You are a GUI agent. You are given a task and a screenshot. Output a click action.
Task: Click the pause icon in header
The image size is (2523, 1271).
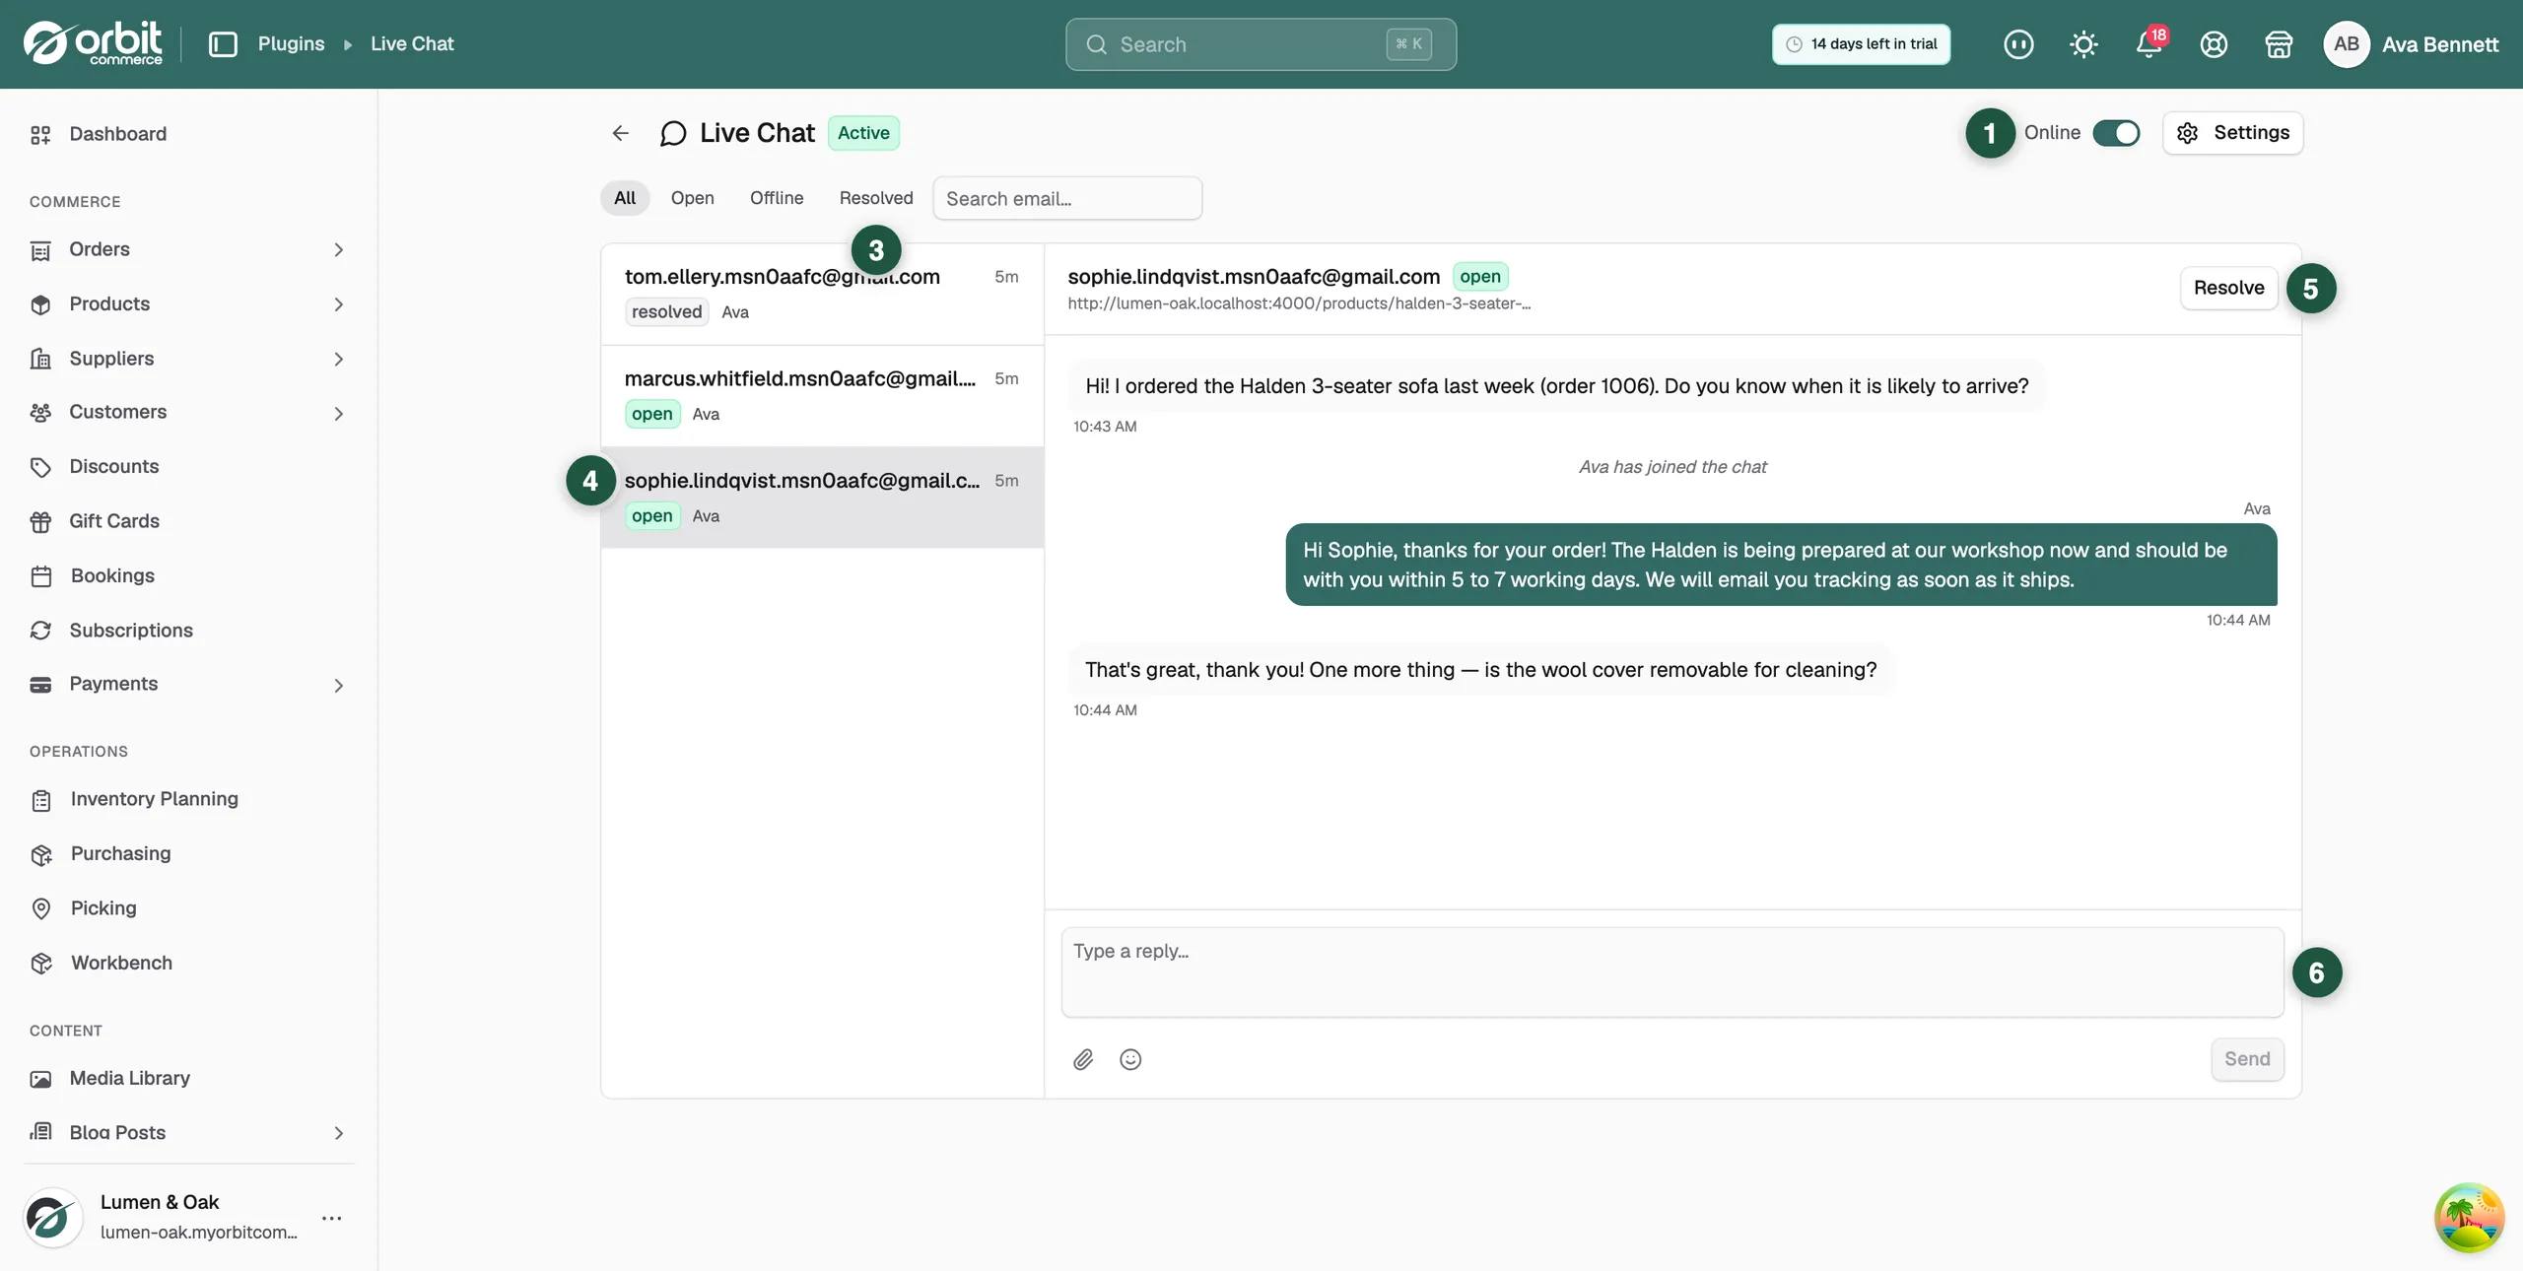[2018, 44]
